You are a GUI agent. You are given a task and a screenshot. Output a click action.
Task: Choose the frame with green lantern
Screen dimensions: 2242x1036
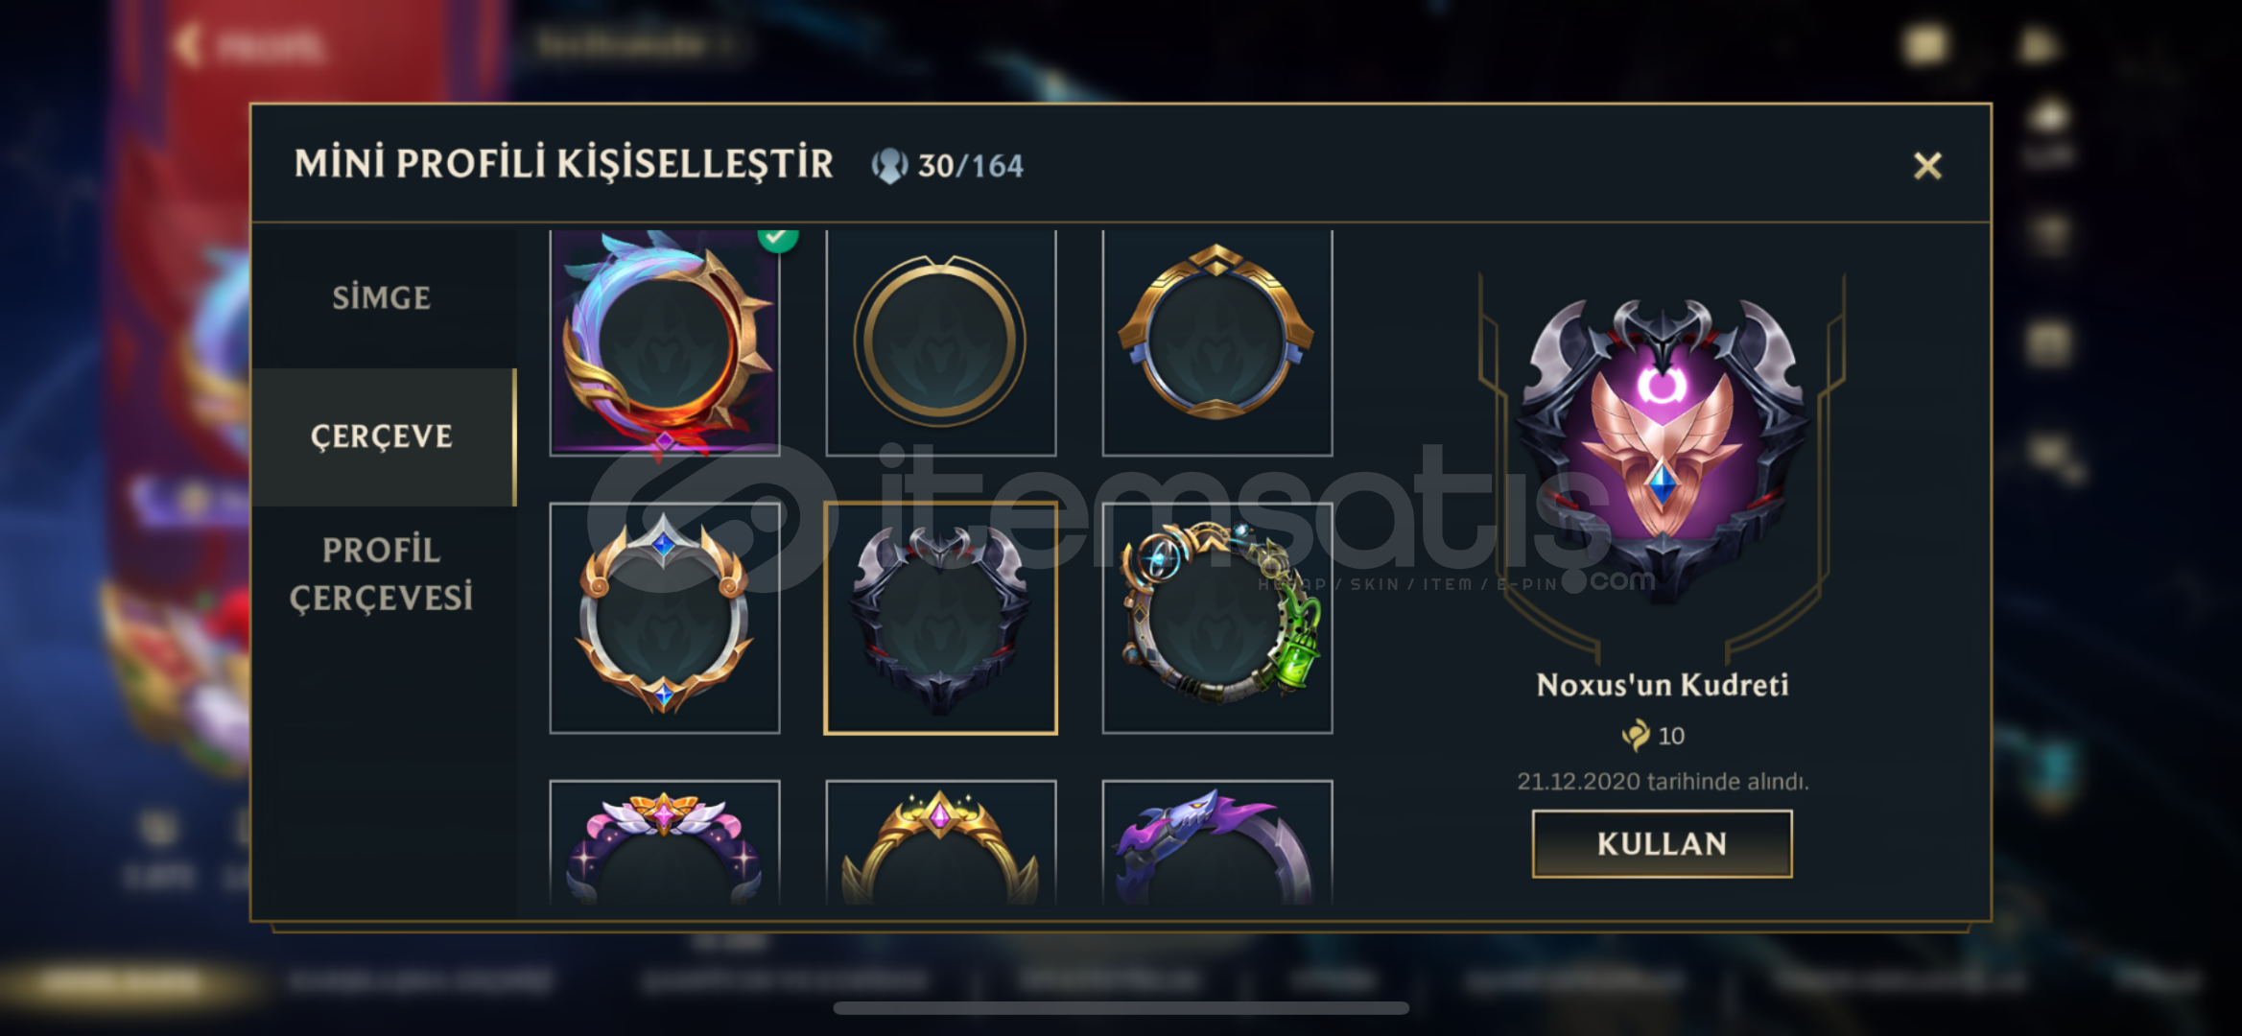(x=1217, y=618)
